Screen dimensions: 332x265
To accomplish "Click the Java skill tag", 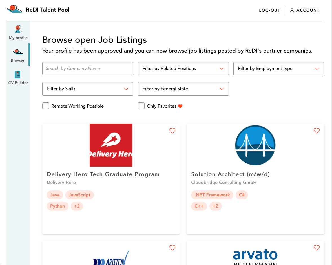I will 55,195.
